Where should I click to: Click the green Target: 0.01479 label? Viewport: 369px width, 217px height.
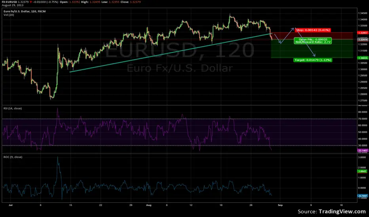tap(313, 60)
